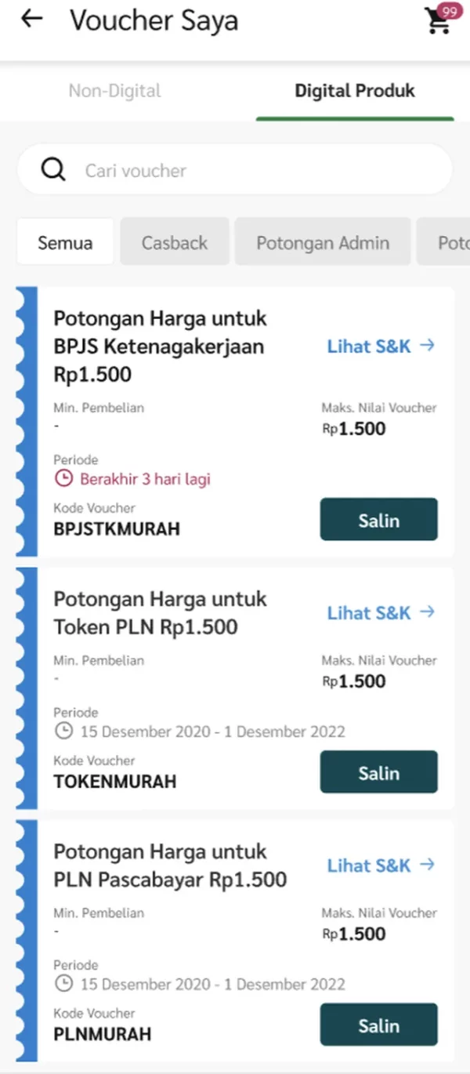Copy the BPJSTKMURAH voucher code with Salin
Image resolution: width=470 pixels, height=1074 pixels.
[x=378, y=520]
